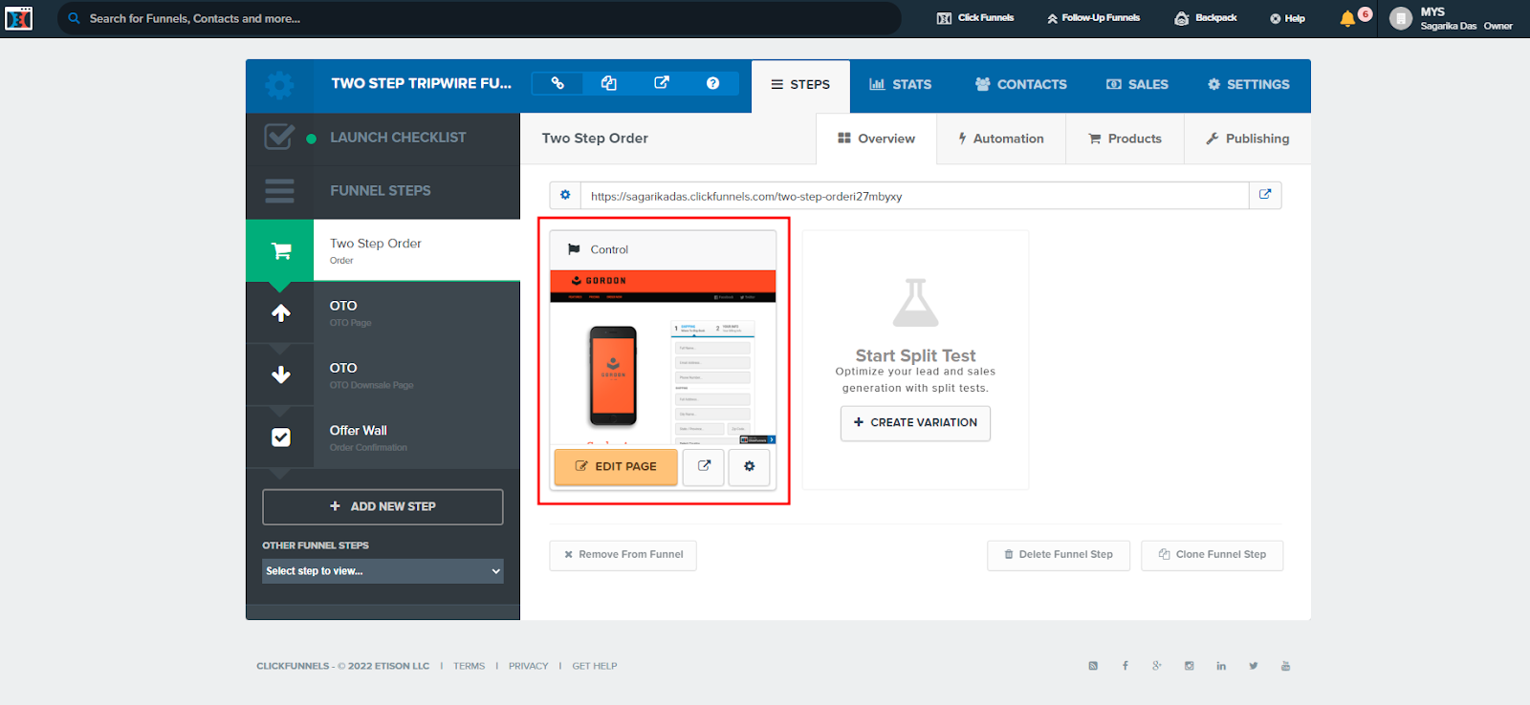The width and height of the screenshot is (1530, 705).
Task: Click Clone Funnel Step button
Action: pyautogui.click(x=1213, y=555)
